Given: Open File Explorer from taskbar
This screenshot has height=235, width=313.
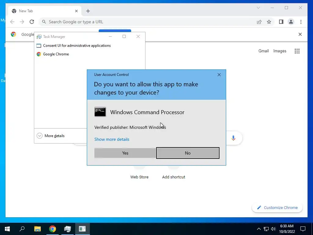Looking at the screenshot, I should pyautogui.click(x=37, y=229).
